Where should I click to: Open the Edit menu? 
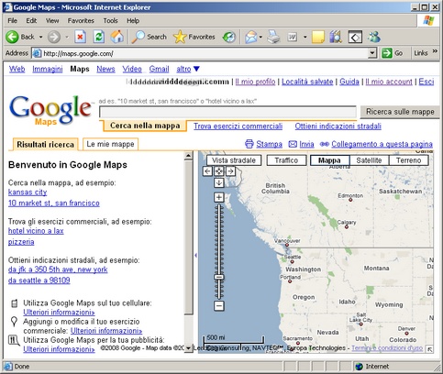31,21
